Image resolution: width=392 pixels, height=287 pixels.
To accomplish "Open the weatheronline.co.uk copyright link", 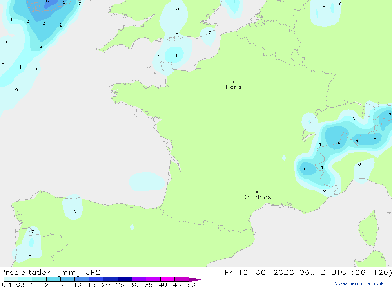I will [359, 283].
